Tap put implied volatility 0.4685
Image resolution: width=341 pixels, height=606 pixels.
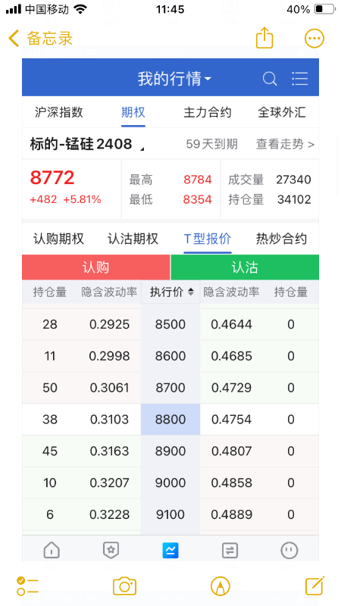coord(232,356)
